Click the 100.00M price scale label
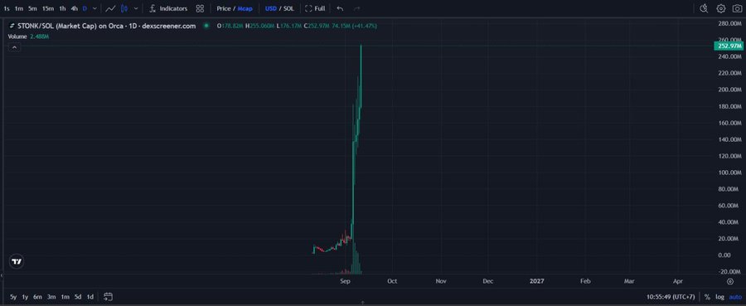The width and height of the screenshot is (746, 306). pyautogui.click(x=729, y=172)
